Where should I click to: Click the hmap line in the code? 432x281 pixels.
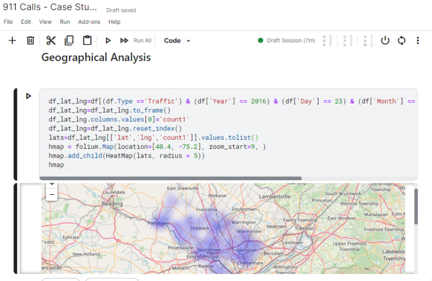56,165
